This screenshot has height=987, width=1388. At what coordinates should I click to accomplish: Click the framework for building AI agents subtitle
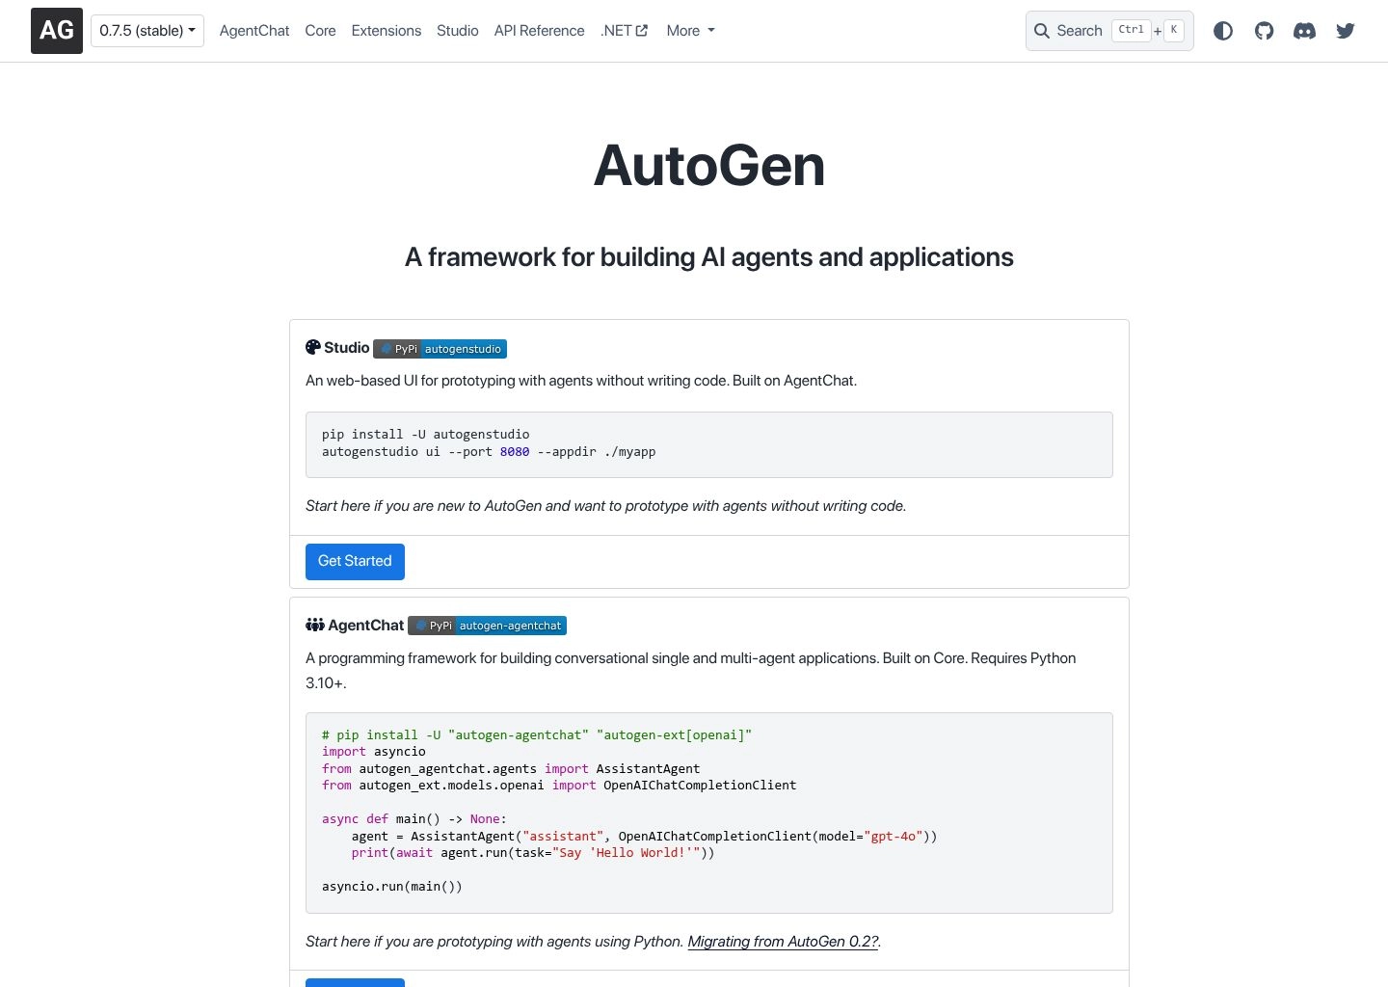pos(709,257)
